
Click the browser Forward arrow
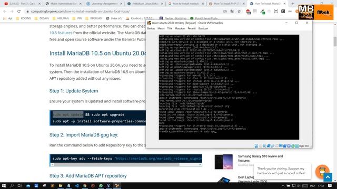pyautogui.click(x=12, y=12)
